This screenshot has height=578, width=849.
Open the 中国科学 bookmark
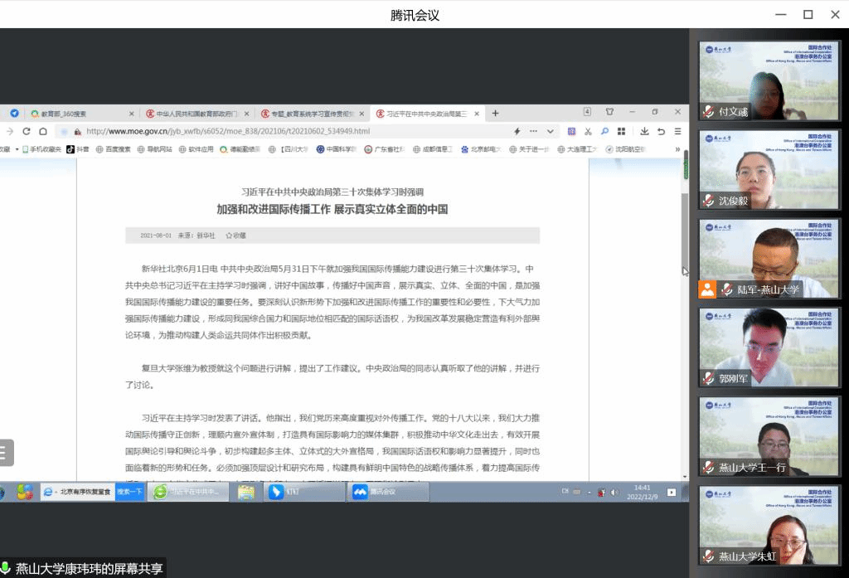point(337,149)
